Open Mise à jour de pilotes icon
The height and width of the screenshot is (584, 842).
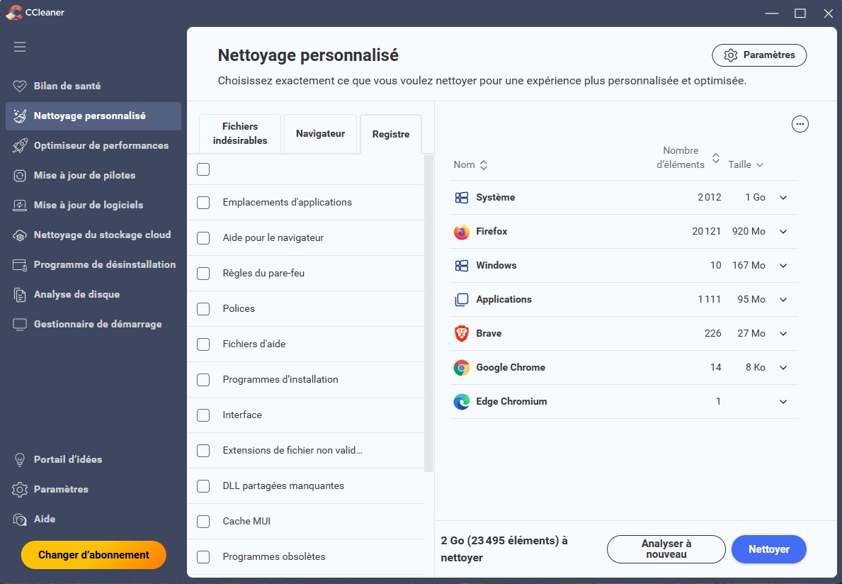21,175
